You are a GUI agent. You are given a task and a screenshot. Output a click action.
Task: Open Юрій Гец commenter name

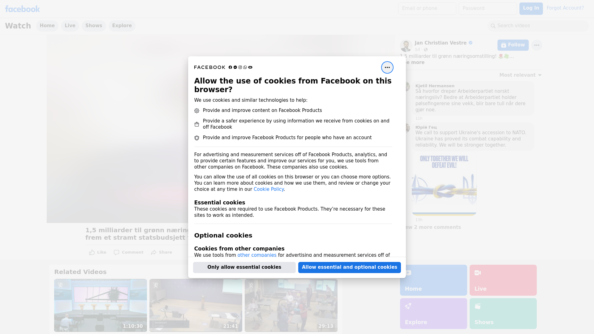click(x=426, y=127)
